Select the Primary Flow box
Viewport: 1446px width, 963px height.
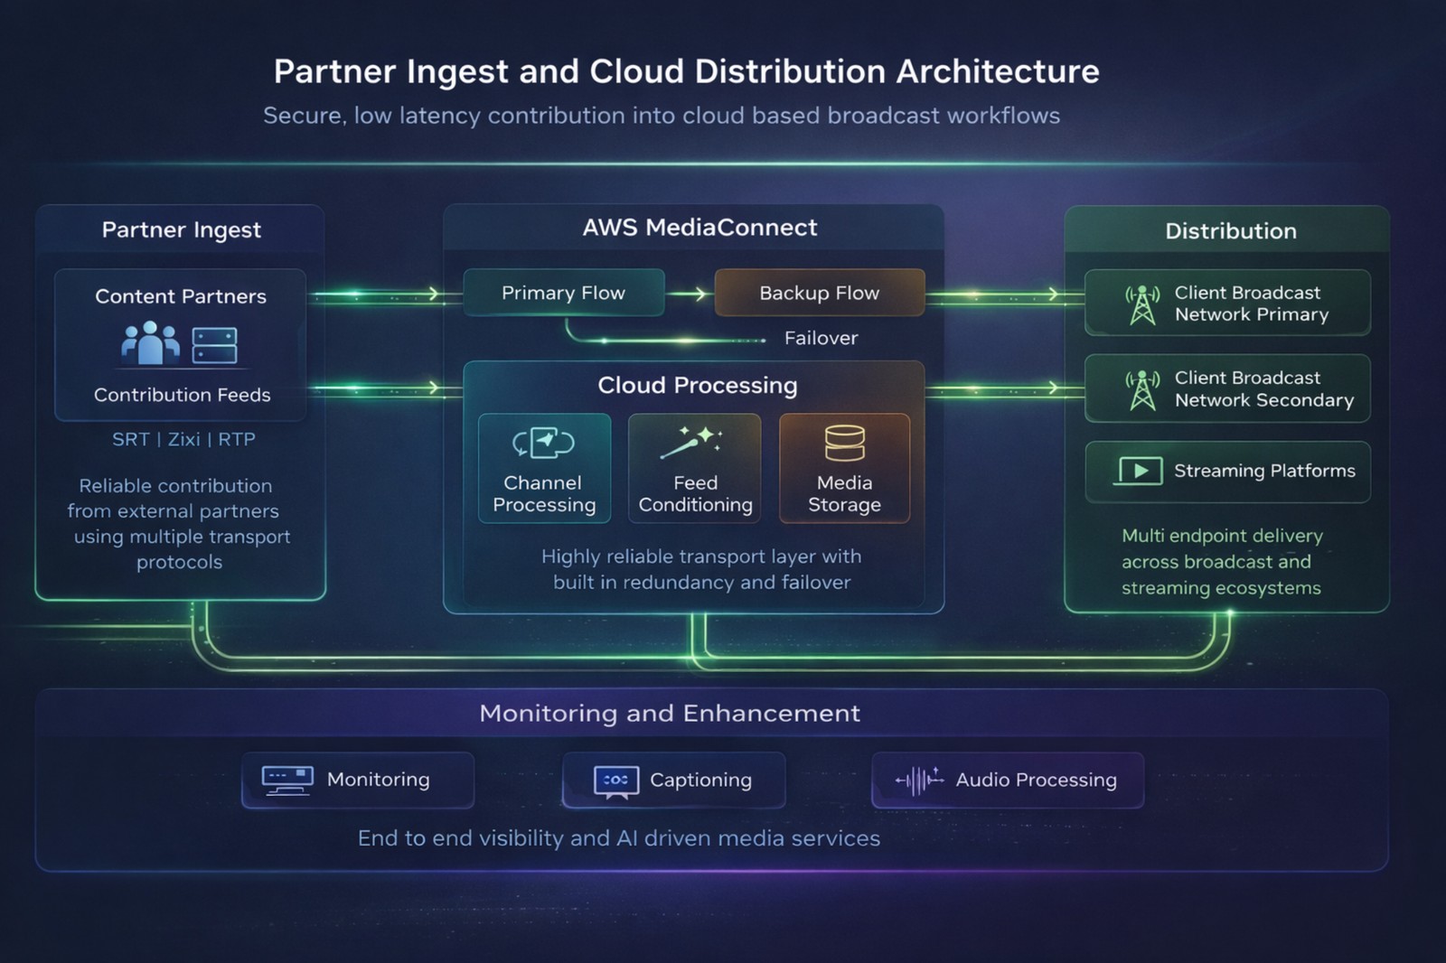click(x=564, y=293)
